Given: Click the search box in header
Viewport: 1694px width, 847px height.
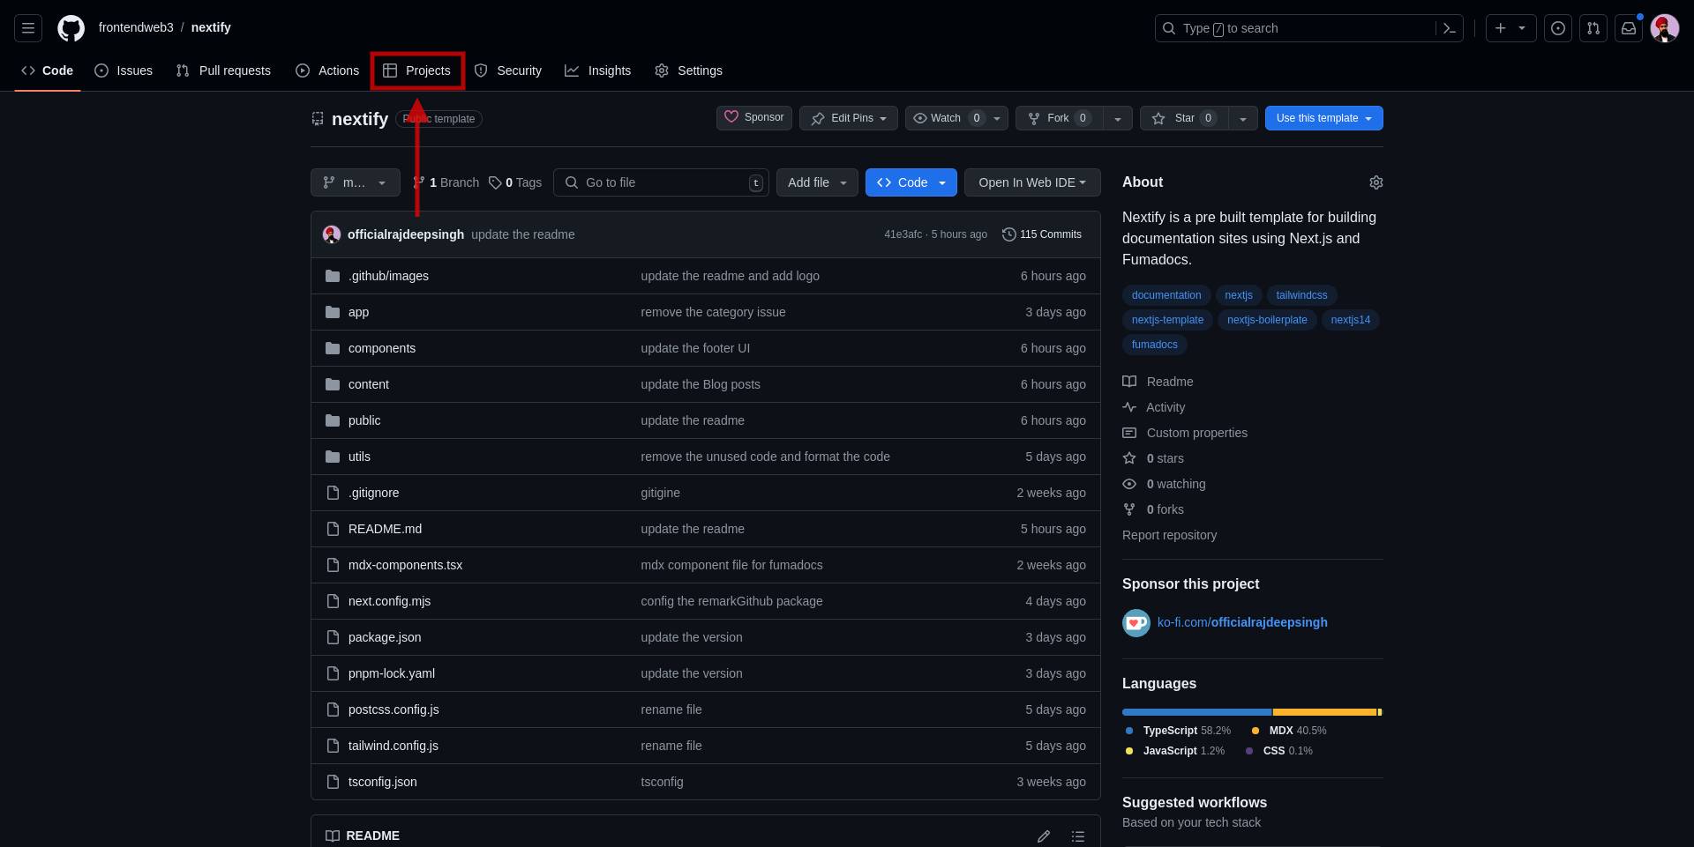Looking at the screenshot, I should click(x=1295, y=28).
